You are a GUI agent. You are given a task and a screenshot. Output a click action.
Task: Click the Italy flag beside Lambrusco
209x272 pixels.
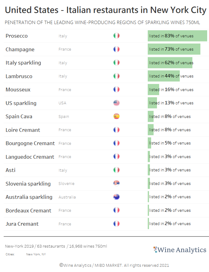pyautogui.click(x=116, y=76)
